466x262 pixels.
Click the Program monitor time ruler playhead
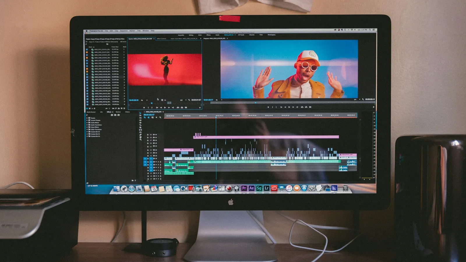tap(255, 103)
